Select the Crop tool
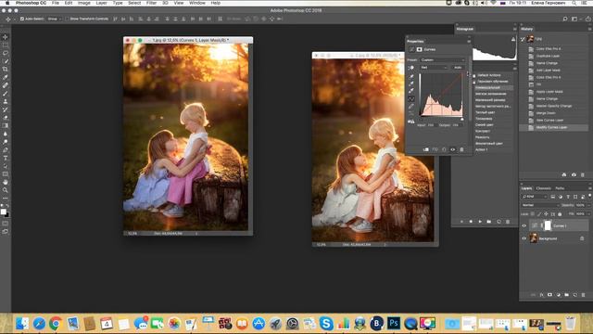This screenshot has width=593, height=334. pyautogui.click(x=6, y=70)
